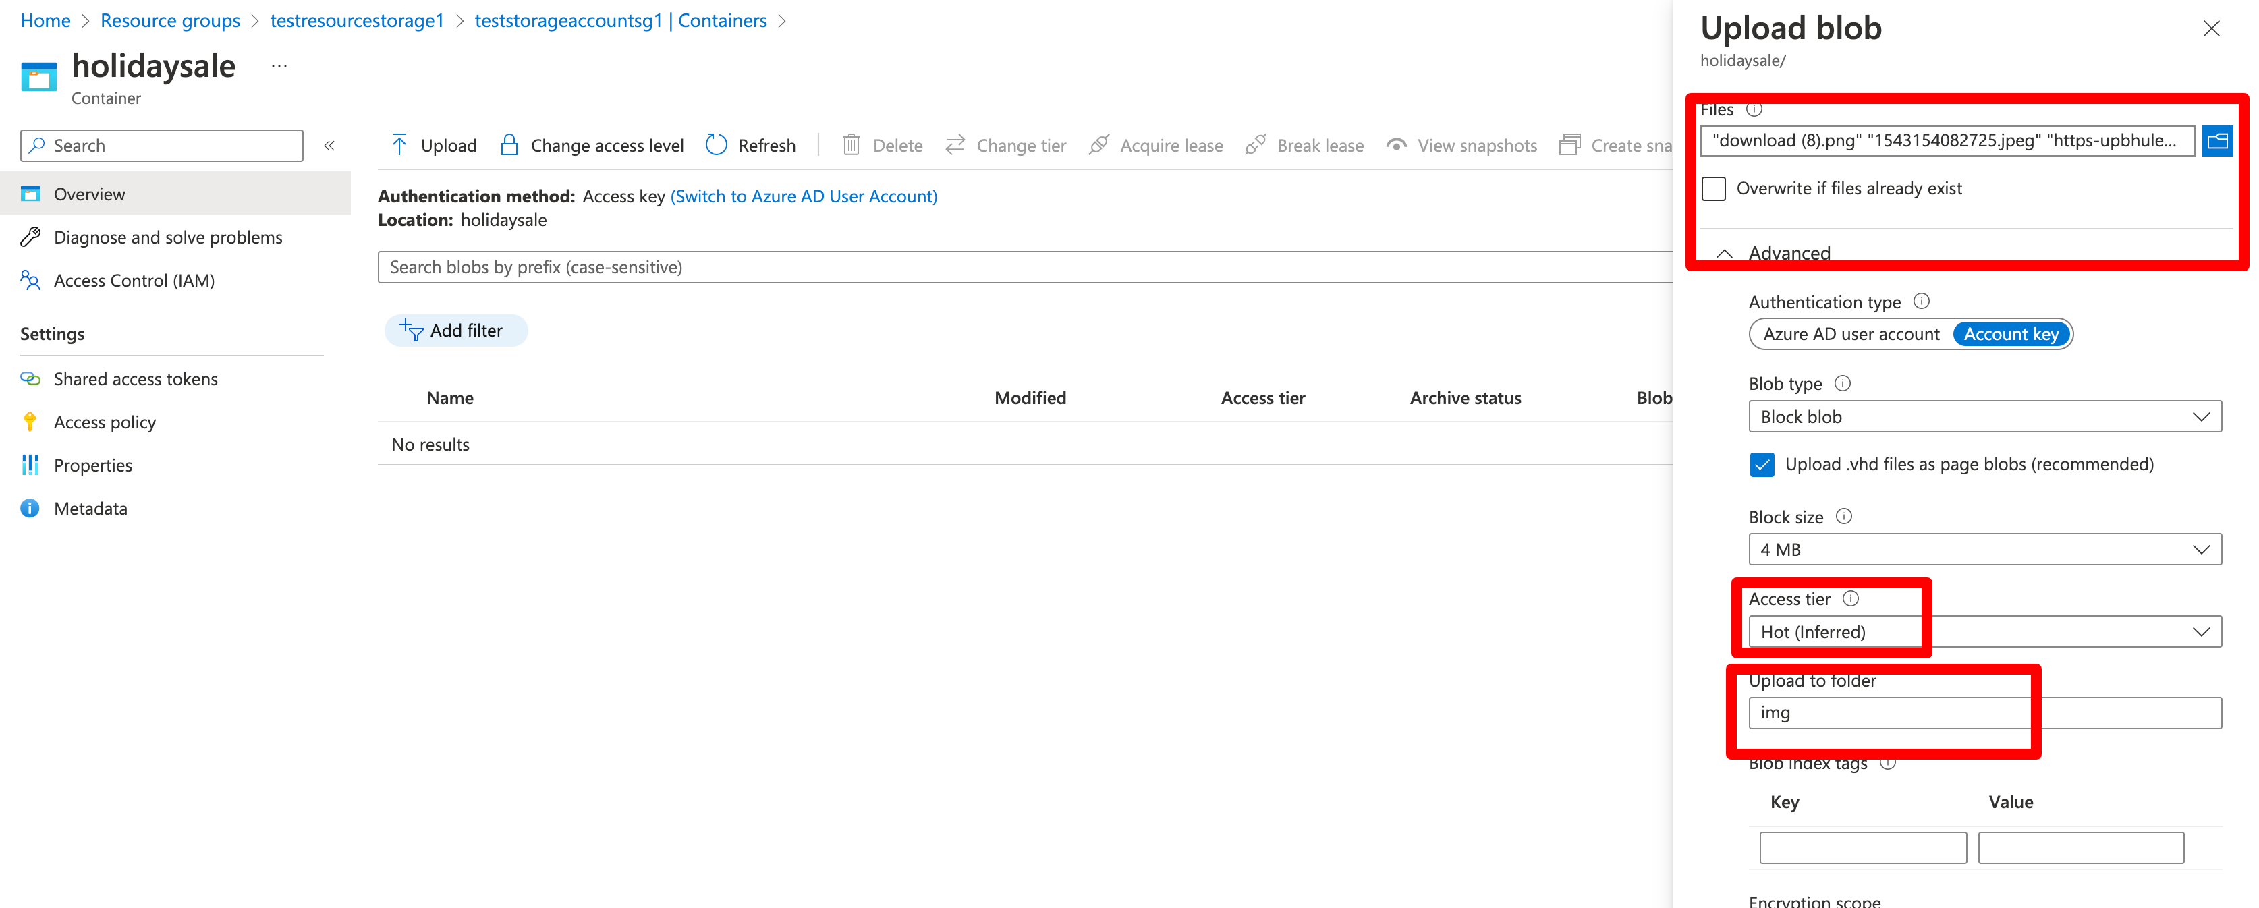Open the container ellipsis more options
This screenshot has height=908, width=2259.
(x=279, y=67)
